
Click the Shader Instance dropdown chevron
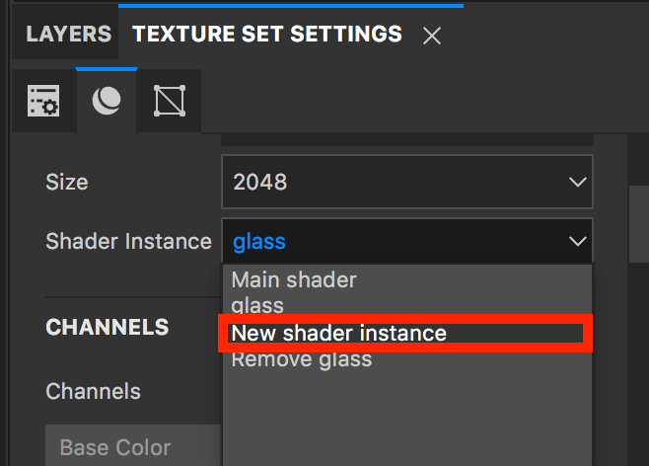pyautogui.click(x=577, y=241)
